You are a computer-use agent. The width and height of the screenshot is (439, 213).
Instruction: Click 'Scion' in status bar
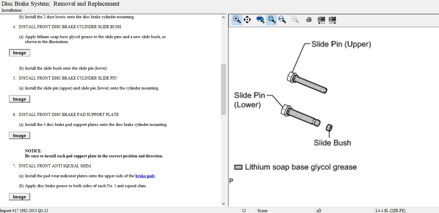click(262, 210)
